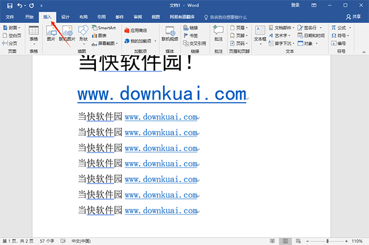This screenshot has height=245, width=369.
Task: Switch to the References (引用) tab
Action: tap(101, 17)
